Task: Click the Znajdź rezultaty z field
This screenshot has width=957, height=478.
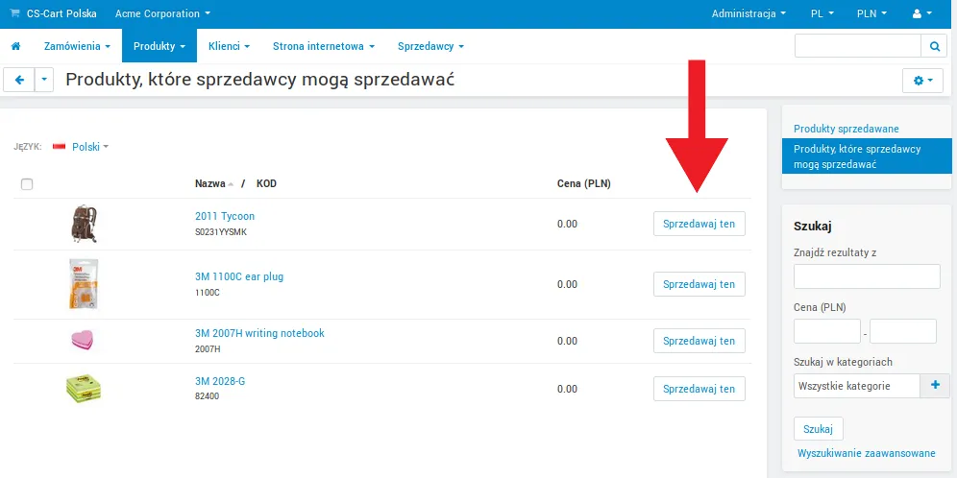Action: coord(867,276)
